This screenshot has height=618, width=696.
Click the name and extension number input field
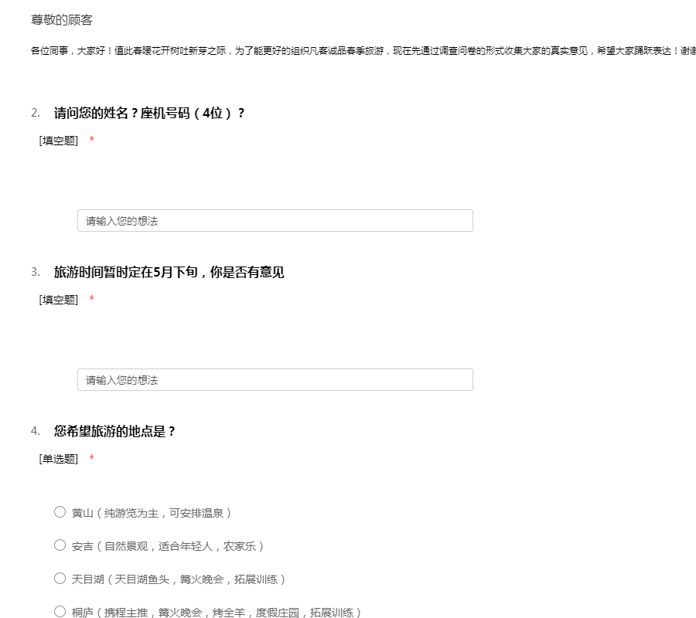point(275,221)
